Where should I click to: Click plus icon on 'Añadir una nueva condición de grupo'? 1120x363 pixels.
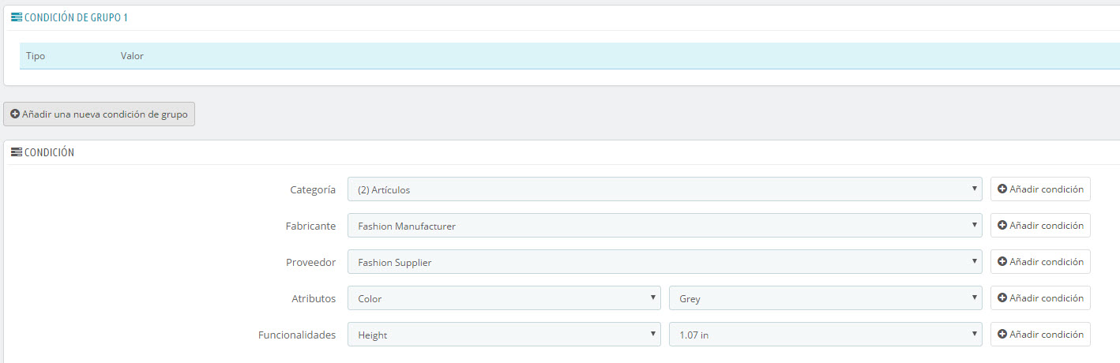(x=15, y=114)
